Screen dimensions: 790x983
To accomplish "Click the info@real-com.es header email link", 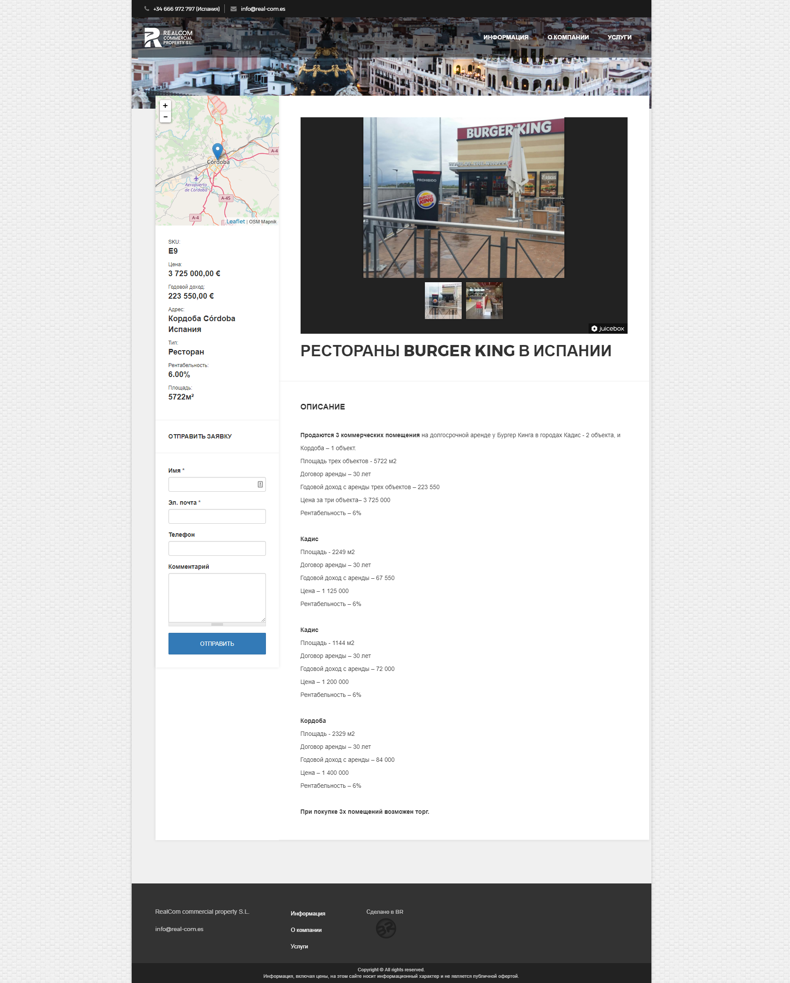I will (x=263, y=9).
